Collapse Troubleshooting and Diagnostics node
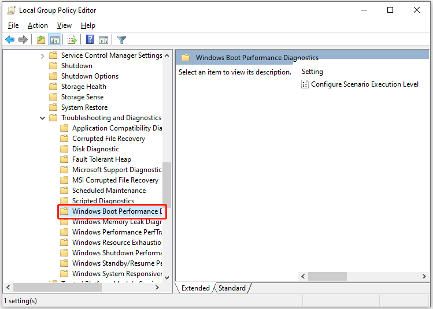Screen dimensions: 433x309 [x=42, y=118]
